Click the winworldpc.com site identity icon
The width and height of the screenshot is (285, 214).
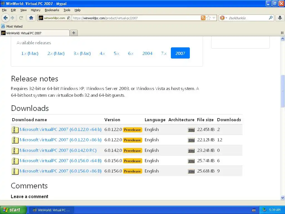(x=41, y=18)
